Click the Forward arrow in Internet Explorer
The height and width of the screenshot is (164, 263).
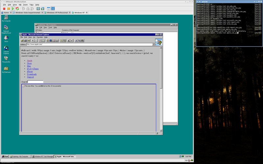[36, 40]
